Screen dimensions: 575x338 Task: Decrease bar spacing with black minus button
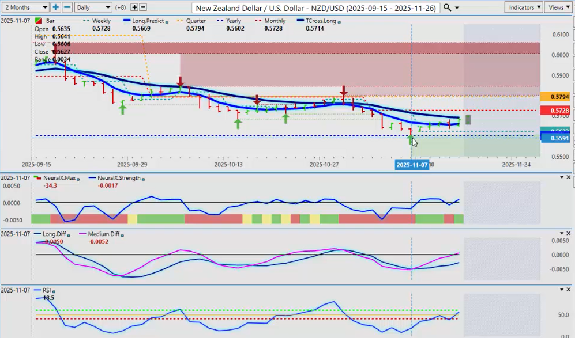click(143, 7)
